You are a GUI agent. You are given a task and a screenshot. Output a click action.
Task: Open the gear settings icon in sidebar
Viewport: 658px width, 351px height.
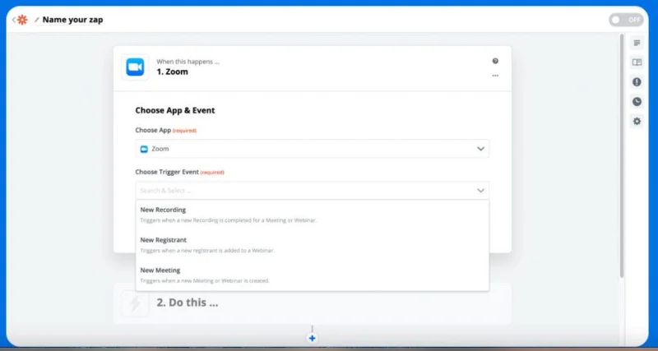click(x=637, y=121)
